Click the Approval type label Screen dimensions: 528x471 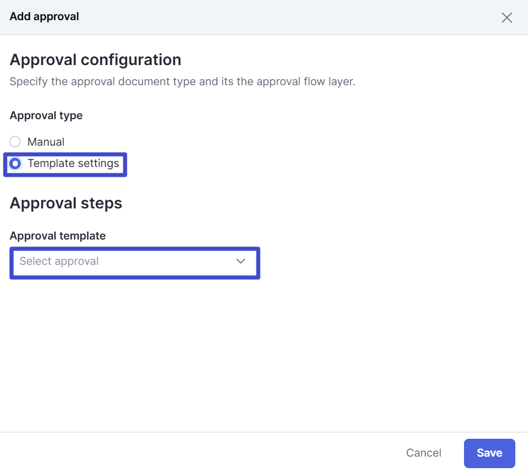coord(46,115)
